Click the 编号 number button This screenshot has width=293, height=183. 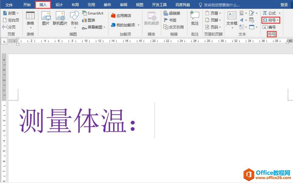click(269, 27)
